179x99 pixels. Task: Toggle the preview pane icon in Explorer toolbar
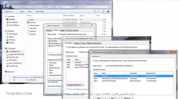(103, 12)
